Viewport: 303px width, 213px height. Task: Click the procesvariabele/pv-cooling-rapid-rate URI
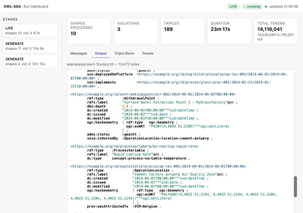point(135,146)
